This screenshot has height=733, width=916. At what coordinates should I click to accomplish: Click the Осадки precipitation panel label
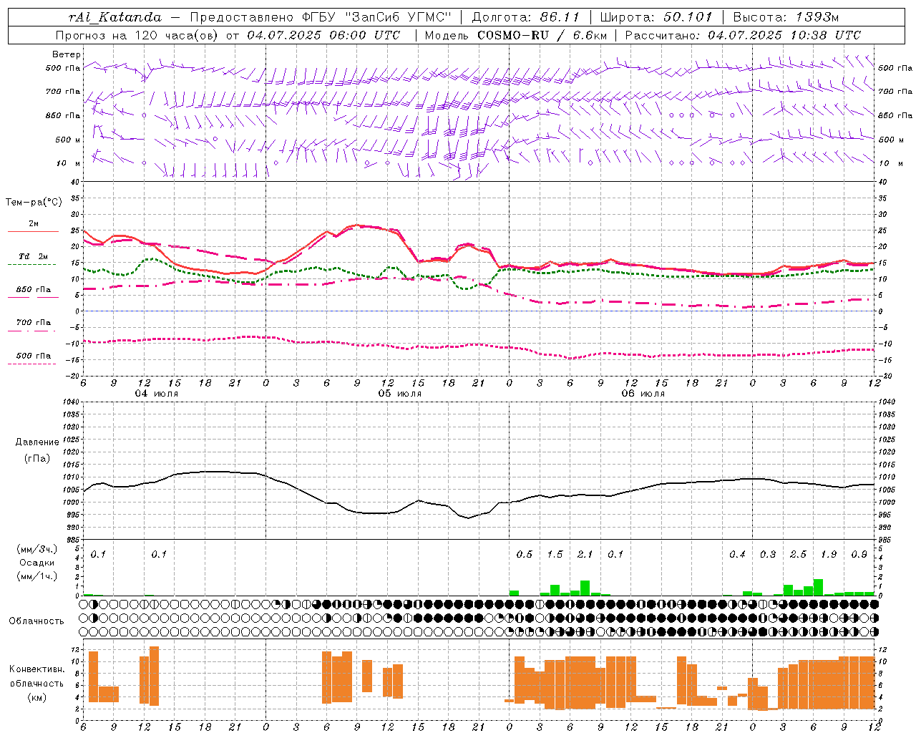[x=37, y=563]
